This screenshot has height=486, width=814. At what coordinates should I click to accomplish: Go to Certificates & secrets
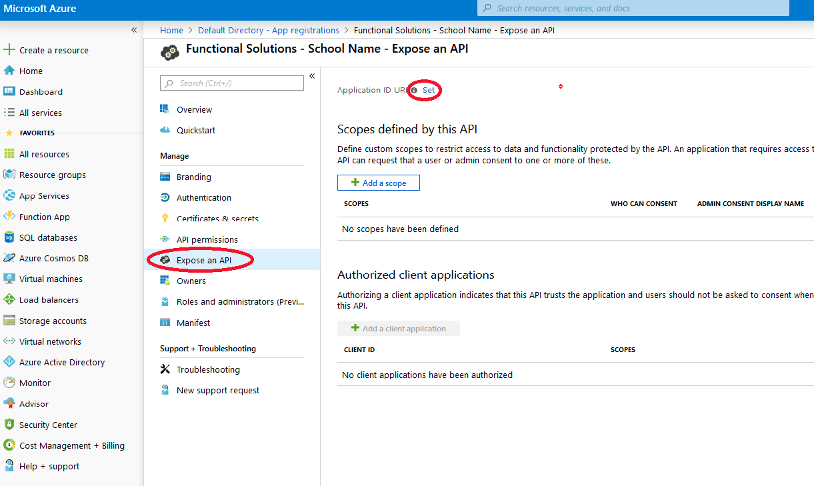point(217,219)
